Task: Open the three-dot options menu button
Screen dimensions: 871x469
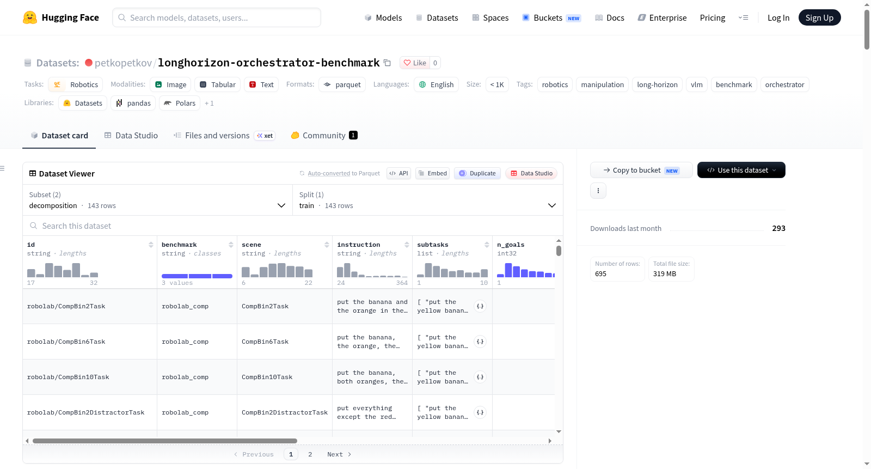Action: point(598,191)
